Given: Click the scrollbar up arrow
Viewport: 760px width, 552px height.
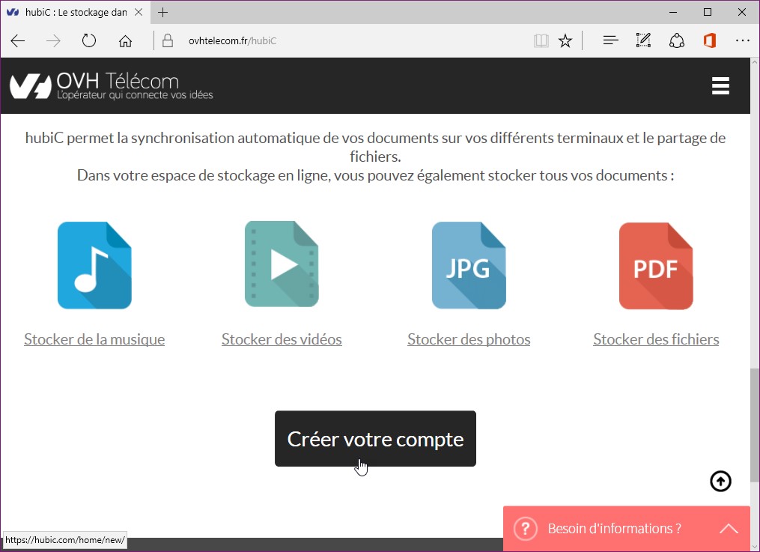Looking at the screenshot, I should (755, 62).
